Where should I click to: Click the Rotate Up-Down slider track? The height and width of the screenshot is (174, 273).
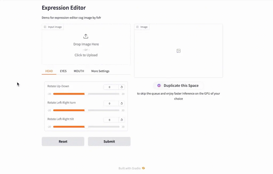(86, 94)
